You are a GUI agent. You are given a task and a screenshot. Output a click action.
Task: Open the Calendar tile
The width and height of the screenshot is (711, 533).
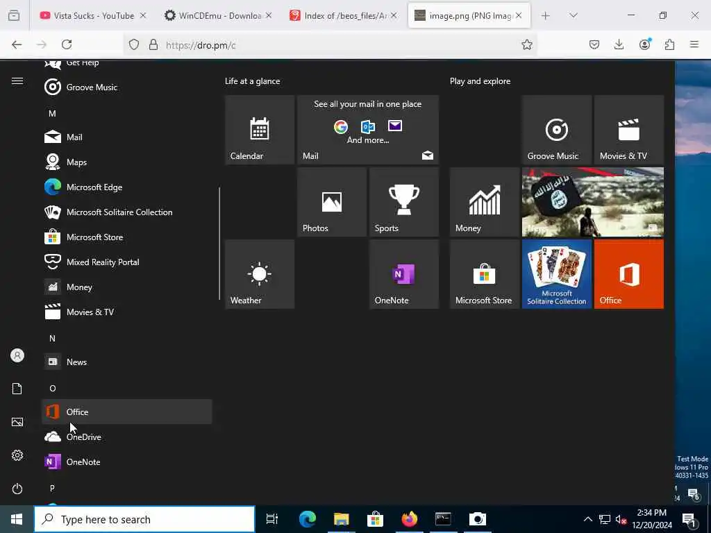260,130
